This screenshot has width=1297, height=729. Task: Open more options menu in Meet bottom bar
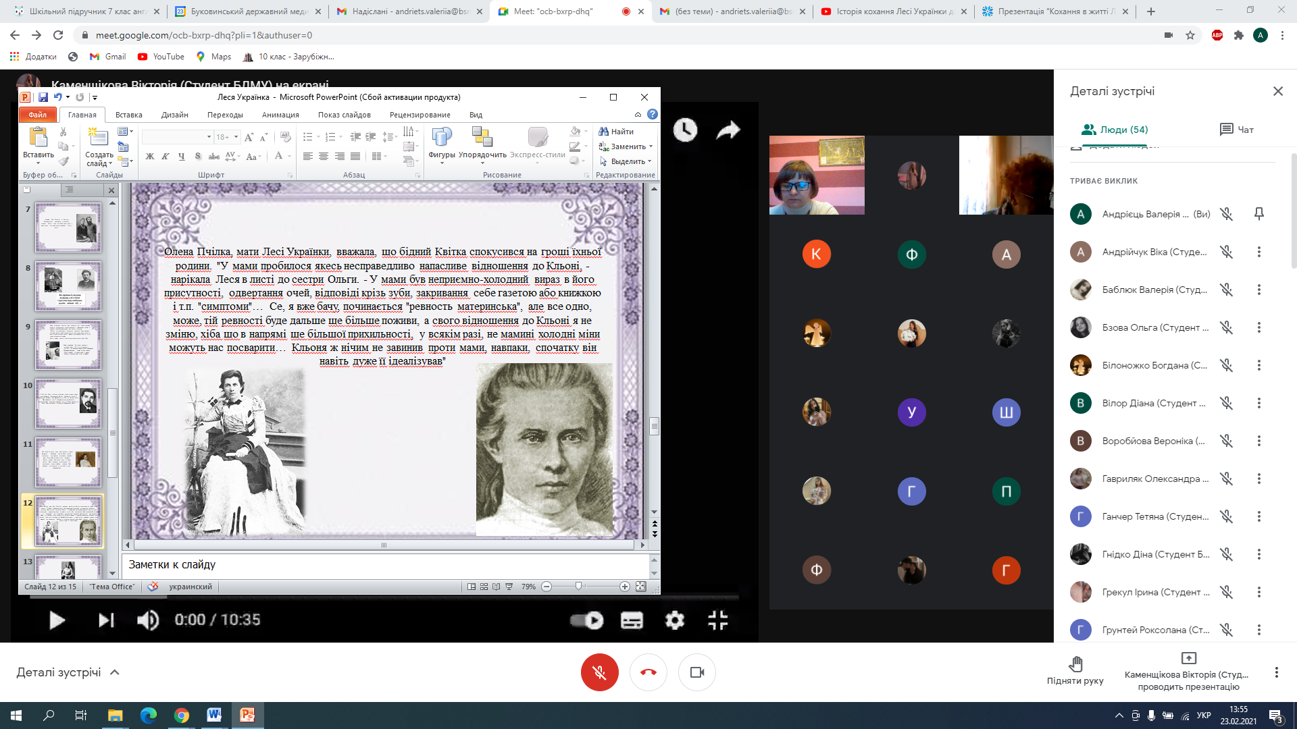pos(1276,672)
